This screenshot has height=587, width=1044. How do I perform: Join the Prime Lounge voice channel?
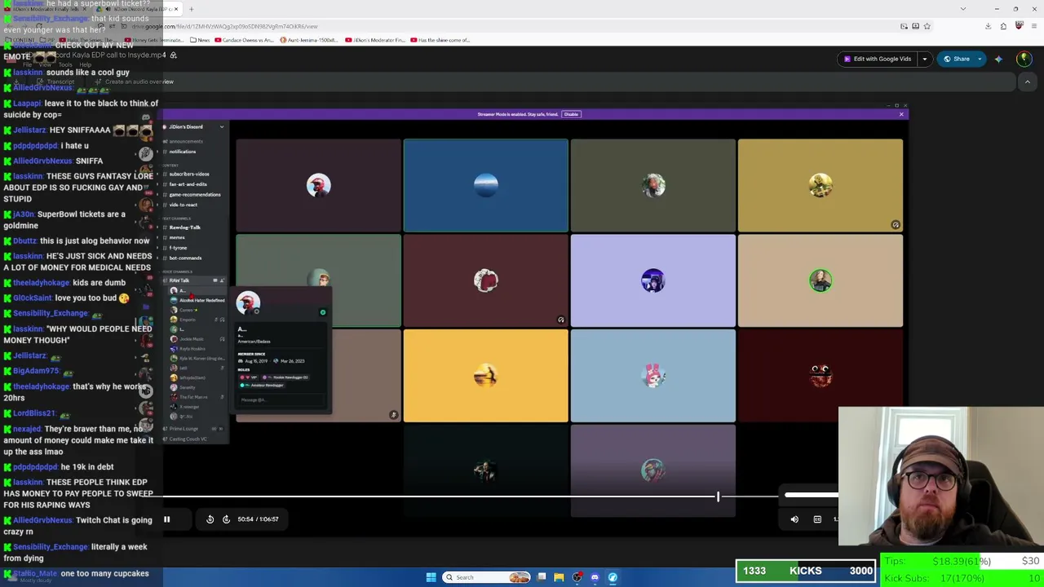[184, 429]
